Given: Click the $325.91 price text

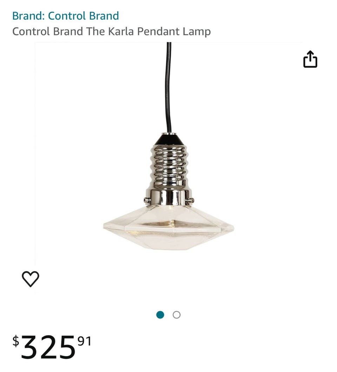Looking at the screenshot, I should click(52, 346).
